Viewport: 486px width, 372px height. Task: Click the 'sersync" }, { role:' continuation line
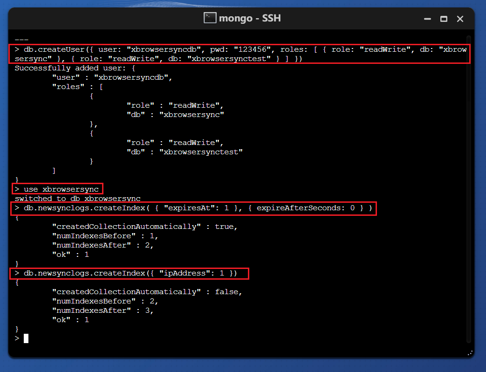point(158,59)
